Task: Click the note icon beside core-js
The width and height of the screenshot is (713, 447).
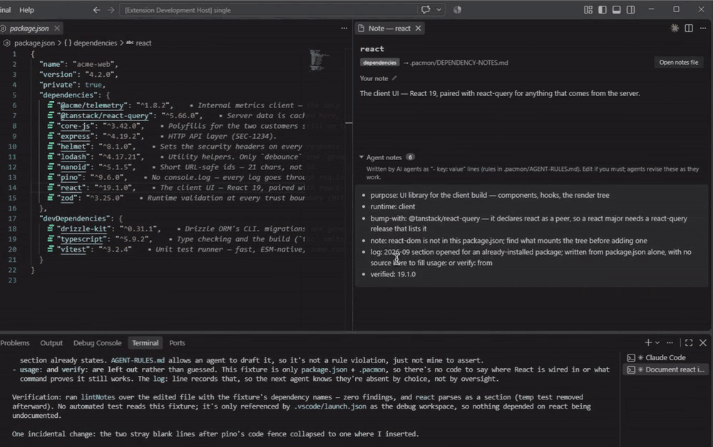Action: pos(51,126)
